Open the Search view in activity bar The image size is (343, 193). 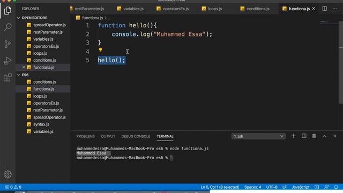click(x=8, y=27)
